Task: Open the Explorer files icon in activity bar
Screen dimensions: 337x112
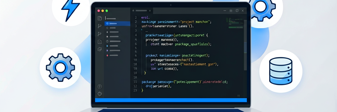Action: 100,18
